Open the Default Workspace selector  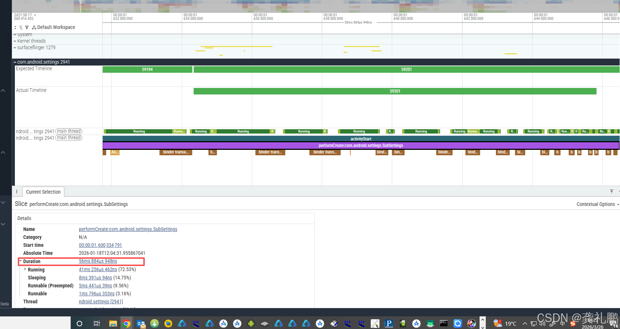click(x=53, y=28)
